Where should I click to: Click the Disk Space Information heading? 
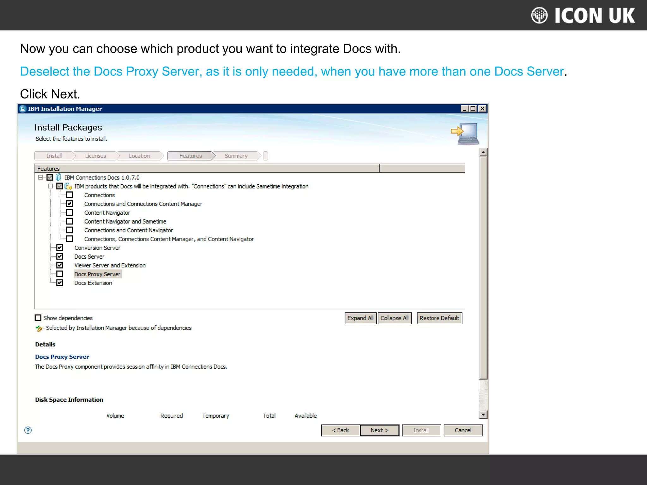tap(69, 400)
